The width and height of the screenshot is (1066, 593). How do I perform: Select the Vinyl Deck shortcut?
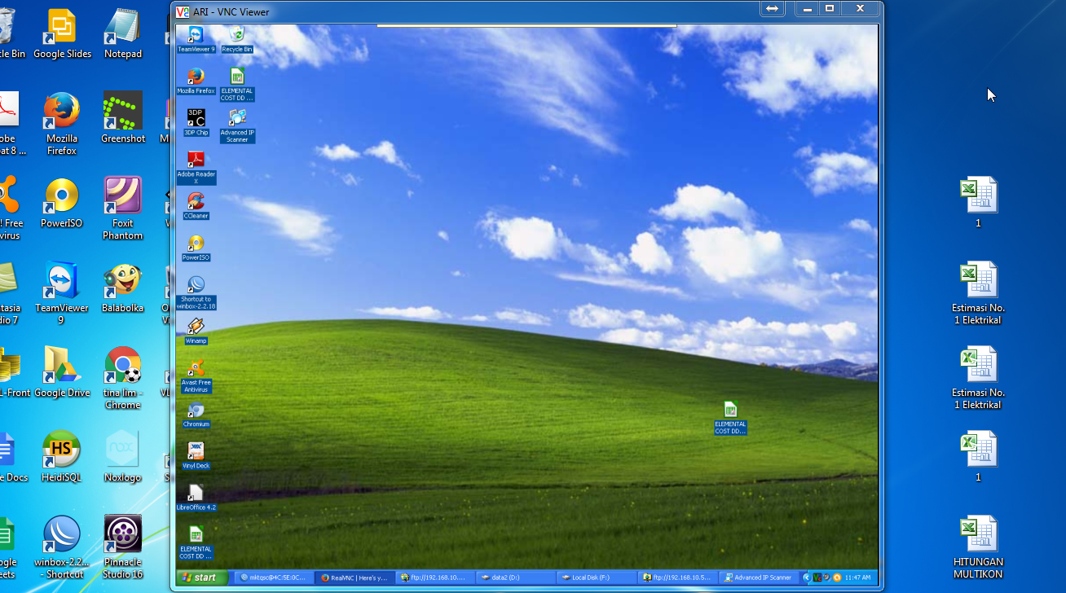(x=196, y=456)
